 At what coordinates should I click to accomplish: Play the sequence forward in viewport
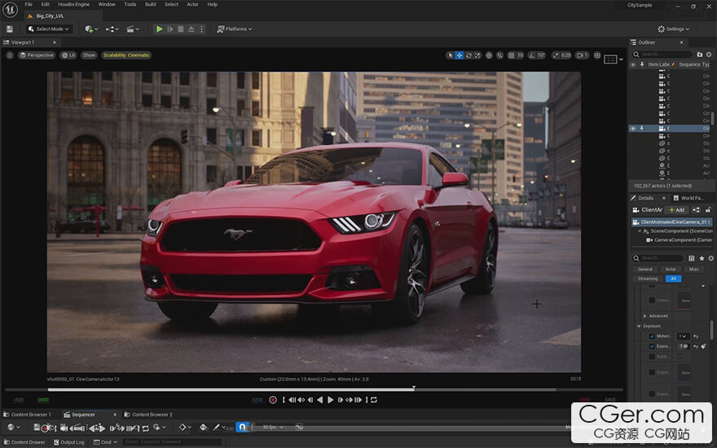[330, 400]
